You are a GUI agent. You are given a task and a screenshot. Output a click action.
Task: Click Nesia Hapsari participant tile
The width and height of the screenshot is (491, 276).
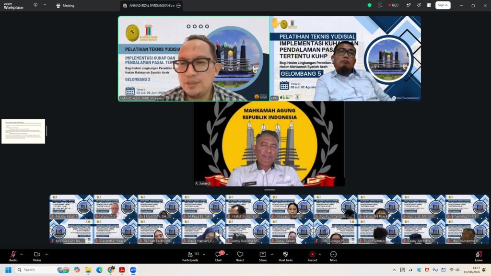click(x=203, y=231)
